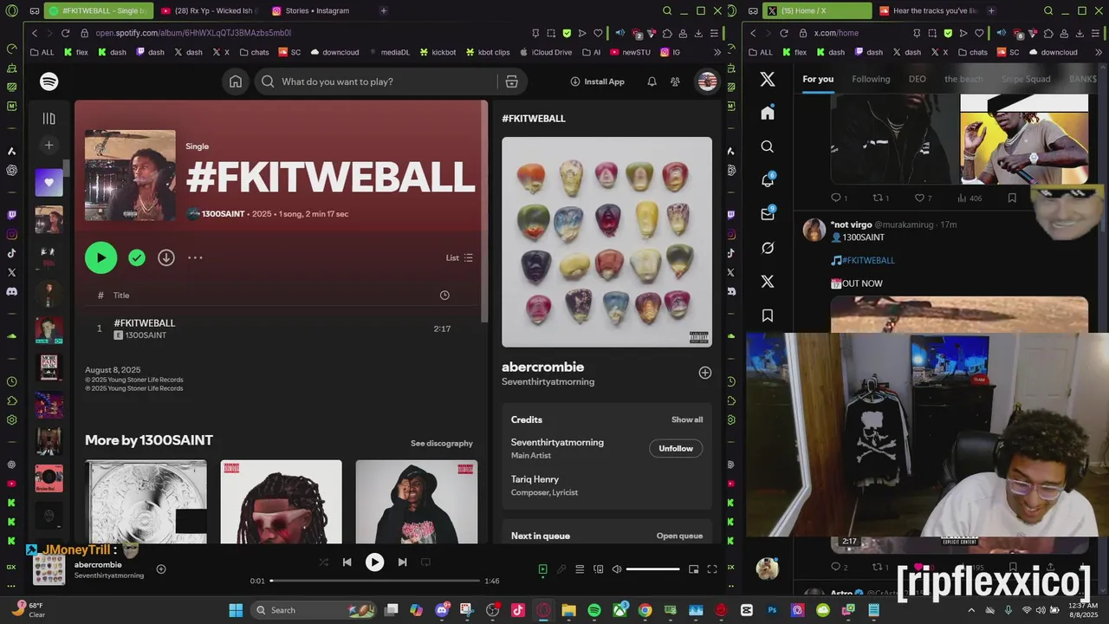The width and height of the screenshot is (1109, 624).
Task: Reload the Spotify page
Action: click(65, 33)
